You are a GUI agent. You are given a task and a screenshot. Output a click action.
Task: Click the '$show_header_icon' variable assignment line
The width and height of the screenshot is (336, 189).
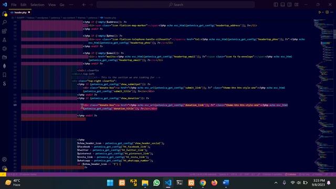[x=121, y=143]
